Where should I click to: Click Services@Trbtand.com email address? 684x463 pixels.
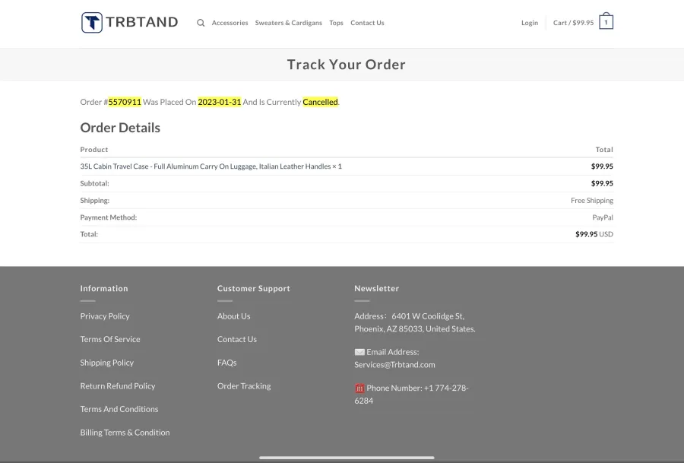tap(394, 364)
